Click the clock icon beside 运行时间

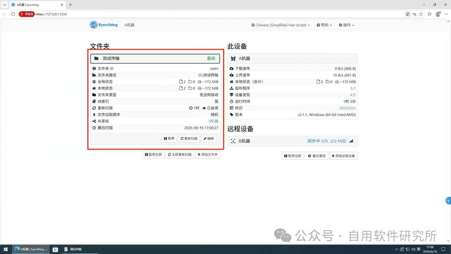tap(231, 101)
